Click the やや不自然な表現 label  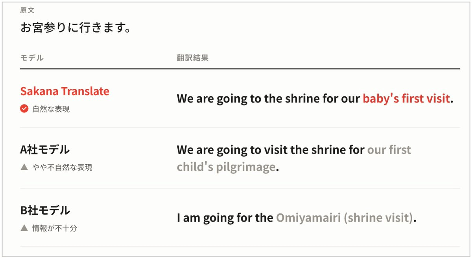[x=62, y=167]
